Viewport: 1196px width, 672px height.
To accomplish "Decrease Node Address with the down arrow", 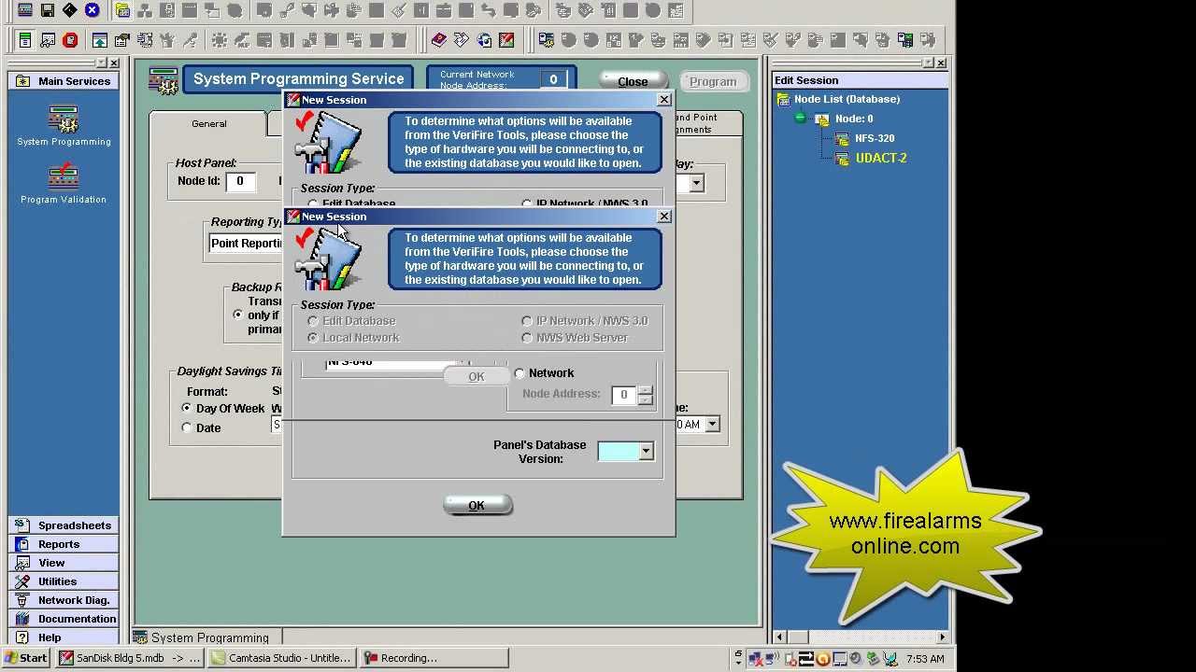I will click(645, 399).
